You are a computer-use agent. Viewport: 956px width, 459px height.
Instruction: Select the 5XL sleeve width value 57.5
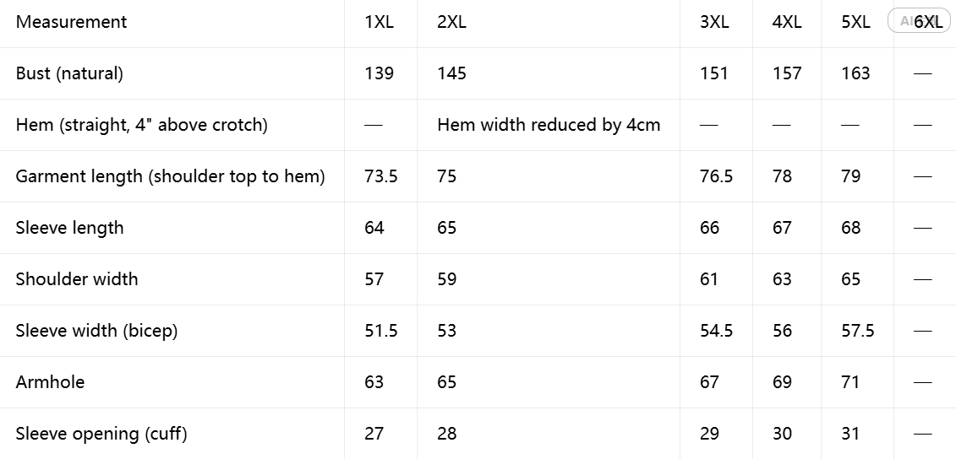click(858, 331)
